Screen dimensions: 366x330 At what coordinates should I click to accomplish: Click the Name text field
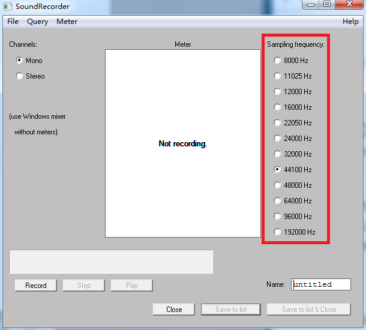[x=320, y=284]
